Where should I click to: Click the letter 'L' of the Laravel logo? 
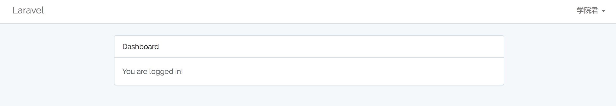[15, 10]
